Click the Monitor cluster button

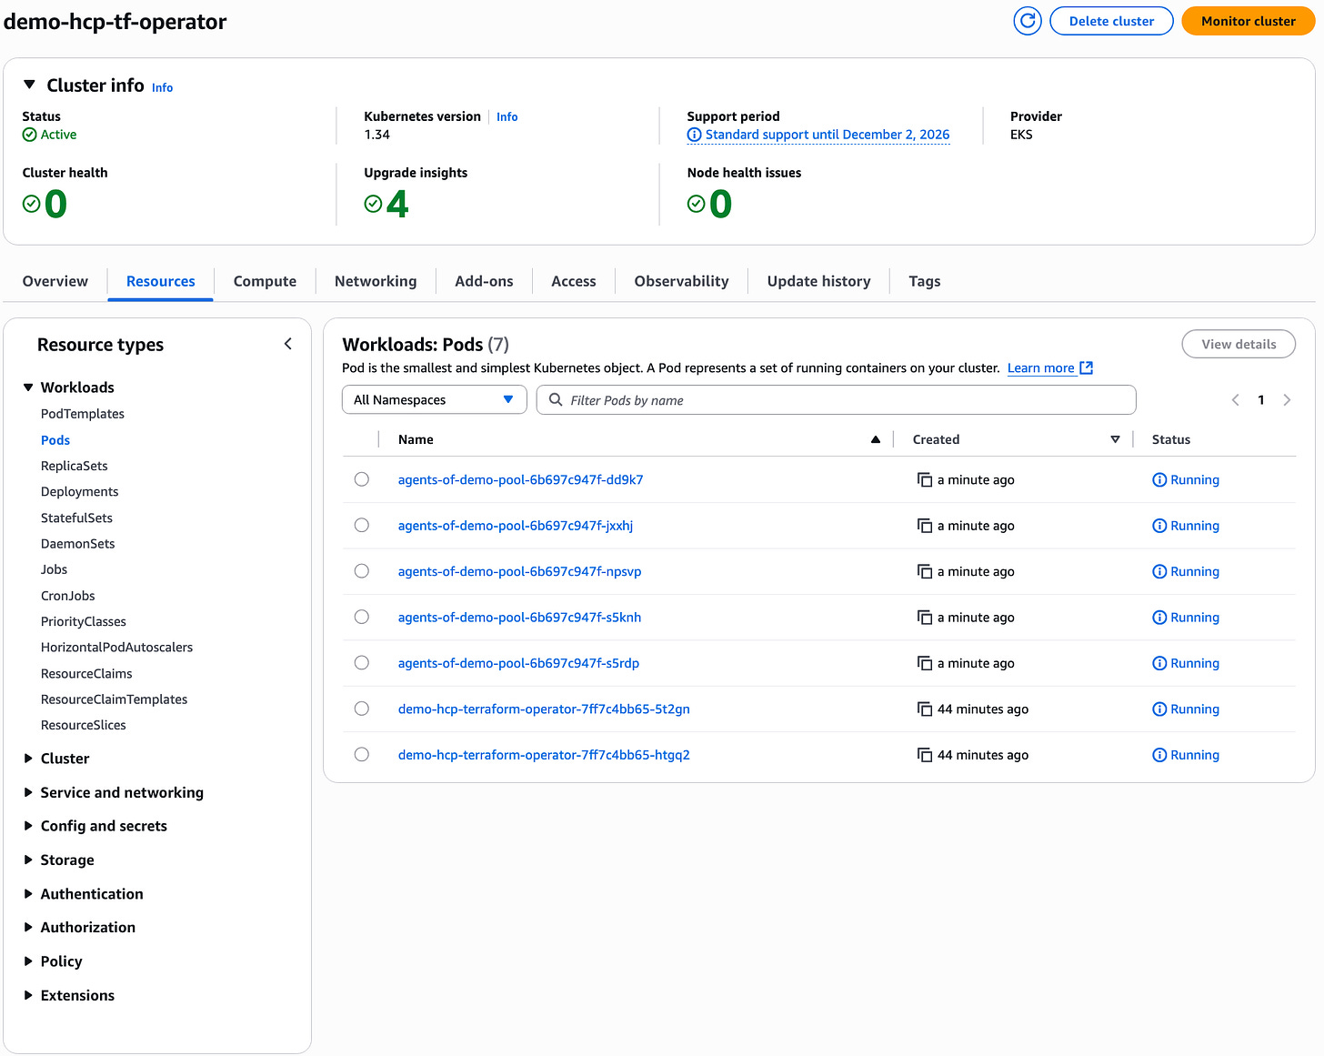pyautogui.click(x=1249, y=21)
